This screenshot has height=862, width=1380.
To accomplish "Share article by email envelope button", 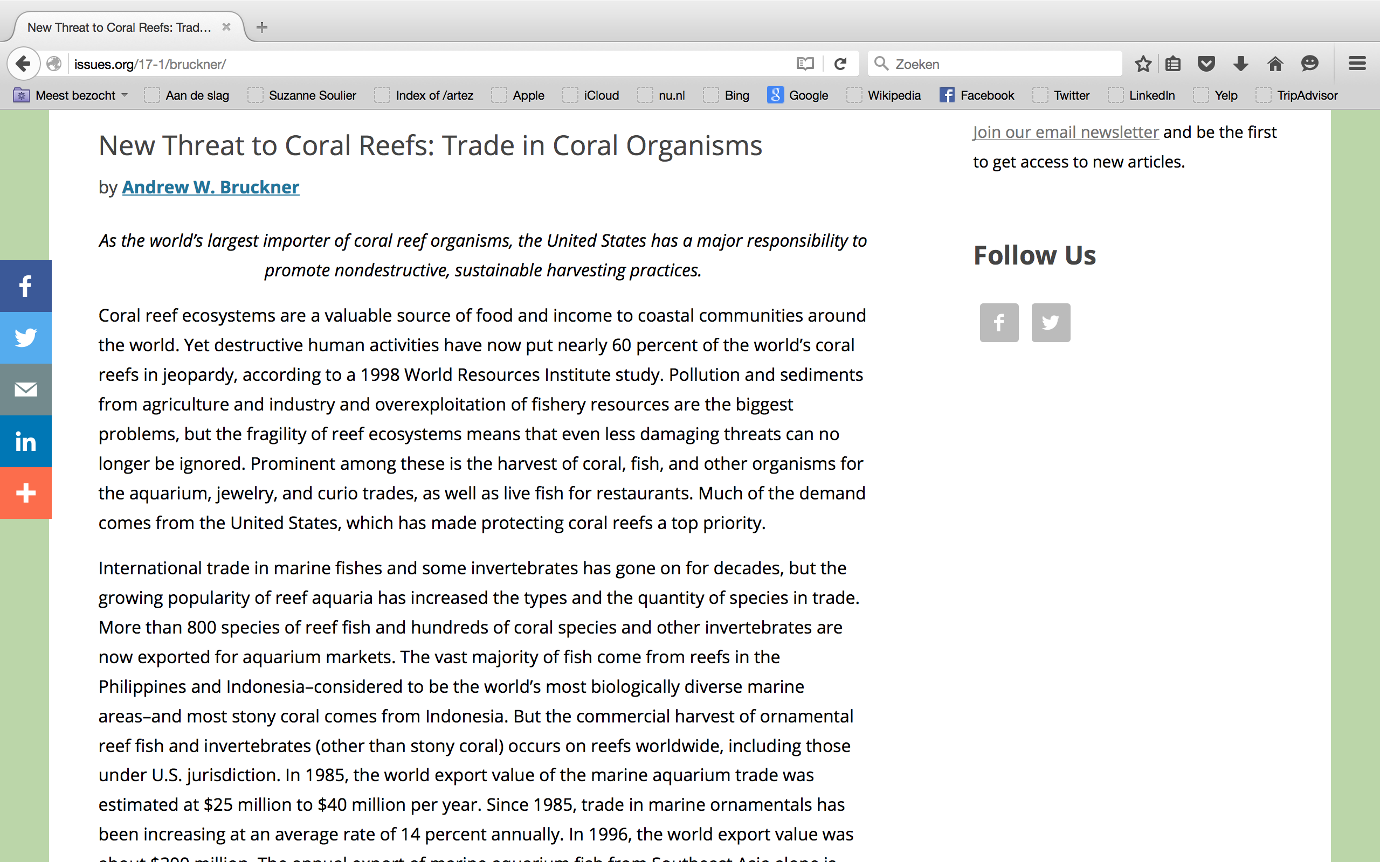I will click(x=26, y=390).
